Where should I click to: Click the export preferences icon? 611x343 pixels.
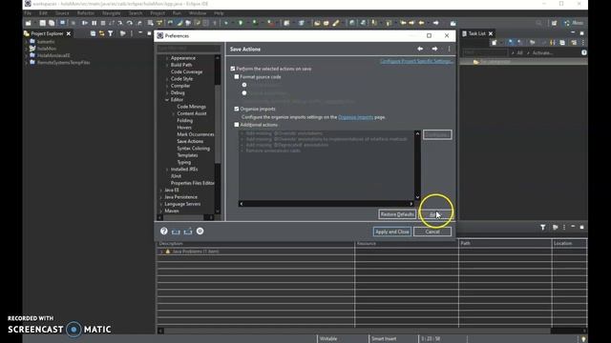point(188,232)
